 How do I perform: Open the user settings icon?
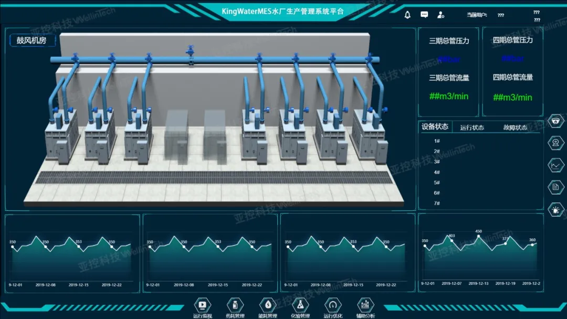[x=441, y=15]
